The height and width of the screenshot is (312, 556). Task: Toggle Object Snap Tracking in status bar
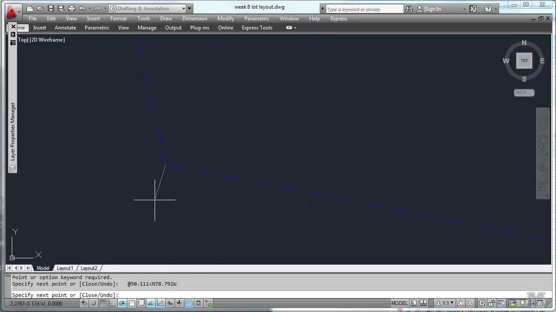point(151,303)
